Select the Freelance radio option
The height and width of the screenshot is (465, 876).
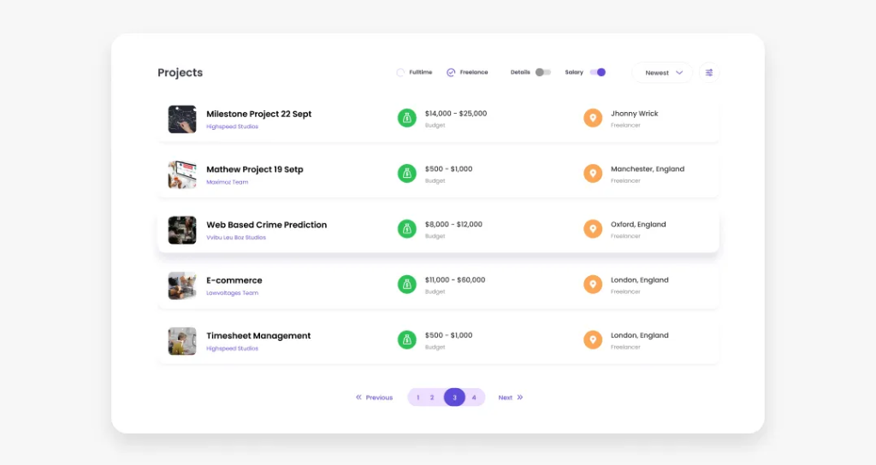tap(451, 73)
